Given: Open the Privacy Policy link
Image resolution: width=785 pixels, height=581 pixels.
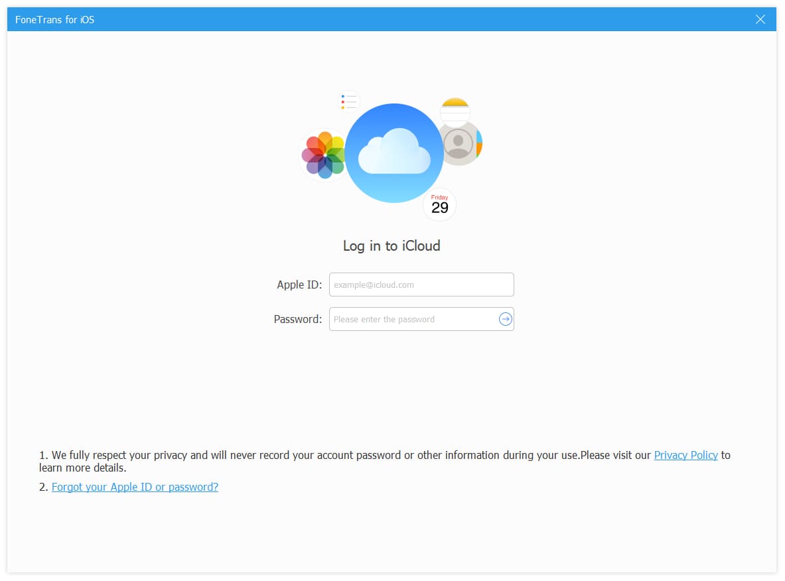Looking at the screenshot, I should pyautogui.click(x=685, y=455).
